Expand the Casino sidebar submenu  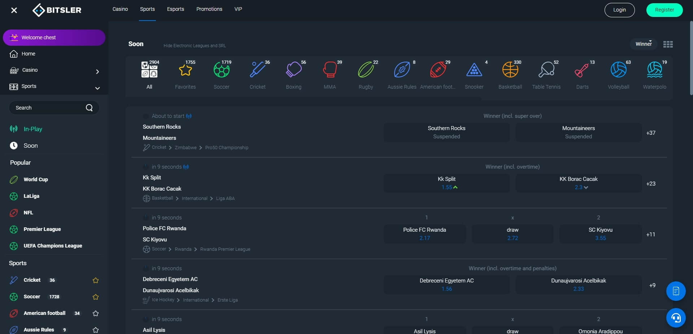97,72
